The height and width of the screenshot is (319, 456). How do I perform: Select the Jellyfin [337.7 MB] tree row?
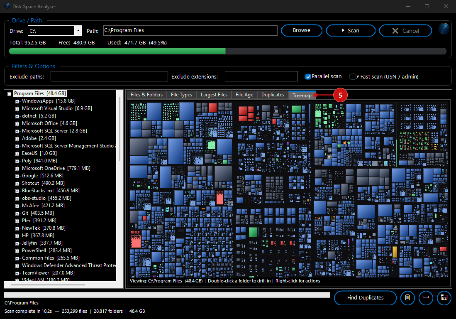click(42, 243)
